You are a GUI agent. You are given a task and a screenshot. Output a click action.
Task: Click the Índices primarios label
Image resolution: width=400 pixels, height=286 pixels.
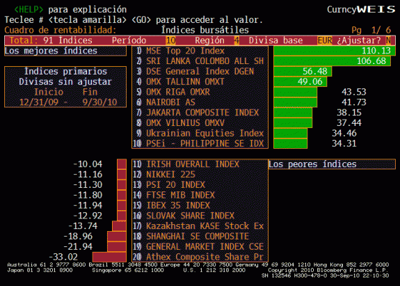coord(65,72)
